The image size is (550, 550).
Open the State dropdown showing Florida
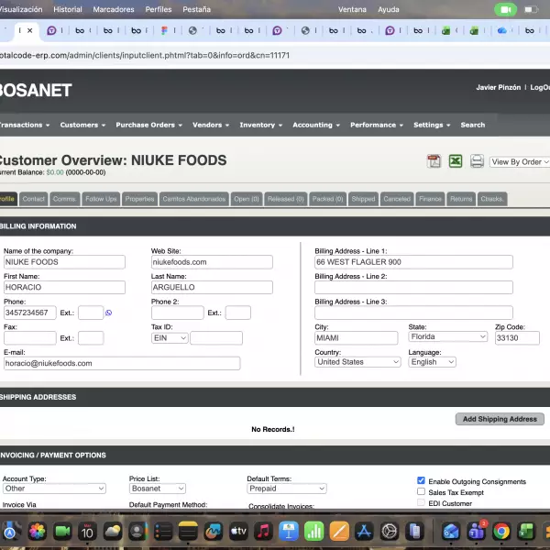[447, 336]
